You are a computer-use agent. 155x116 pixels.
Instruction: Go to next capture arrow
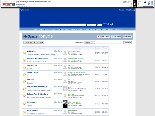coord(138,4)
